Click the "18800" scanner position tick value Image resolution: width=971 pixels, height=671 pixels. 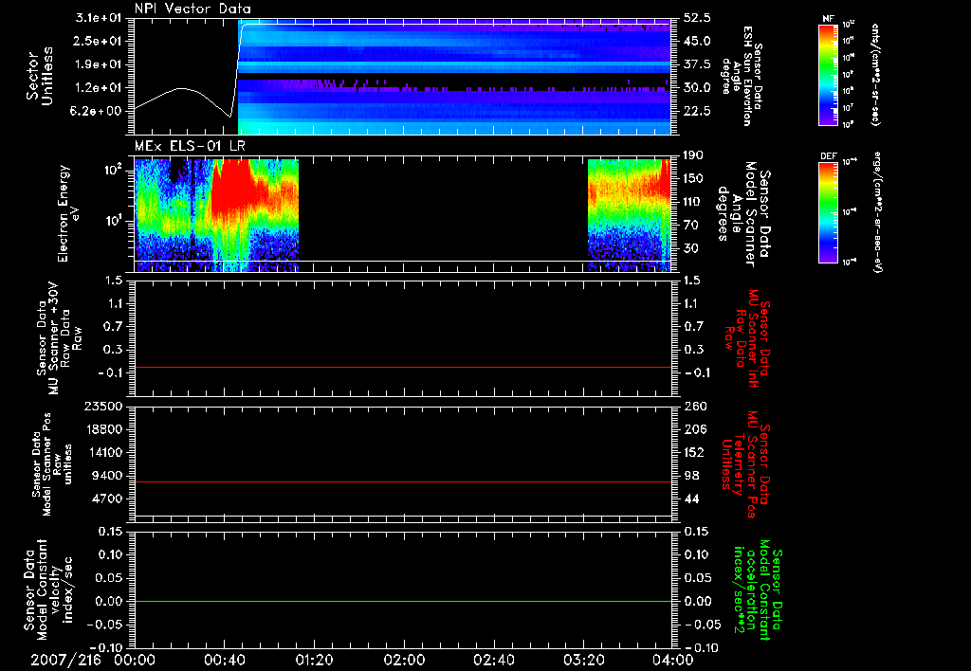pos(103,429)
